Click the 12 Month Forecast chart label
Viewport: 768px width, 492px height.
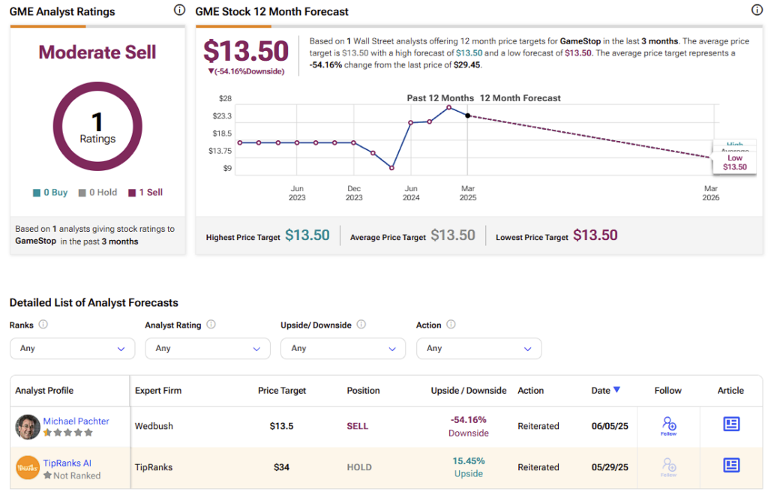pyautogui.click(x=520, y=98)
